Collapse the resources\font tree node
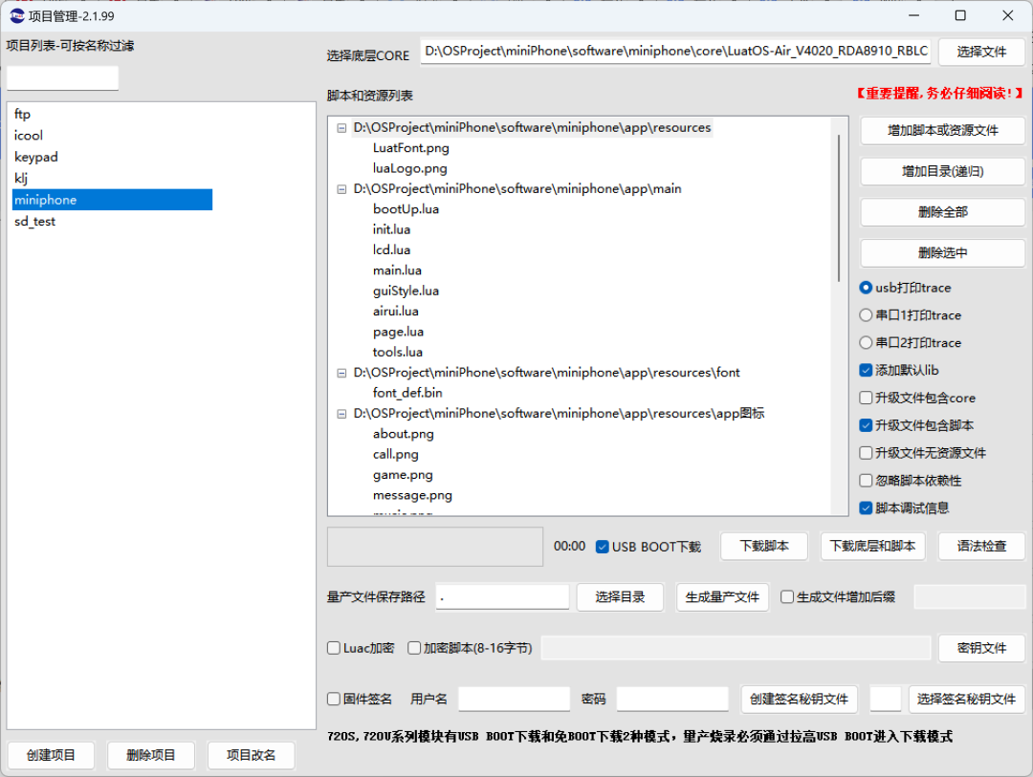The image size is (1033, 777). [x=341, y=372]
